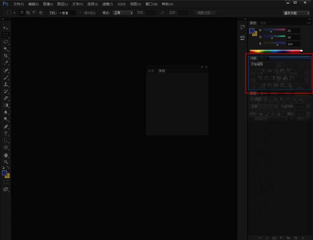Select the Lasso tool
The width and height of the screenshot is (313, 240).
click(6, 42)
